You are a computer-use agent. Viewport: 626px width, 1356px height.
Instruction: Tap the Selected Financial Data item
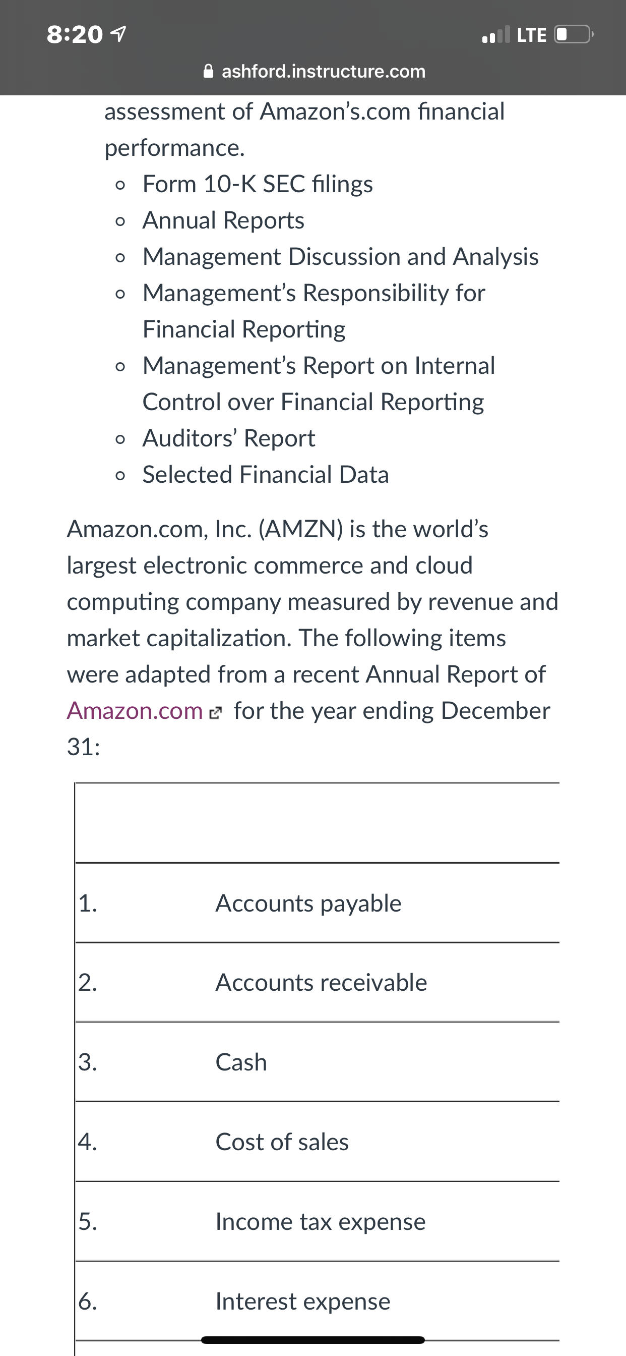click(266, 475)
